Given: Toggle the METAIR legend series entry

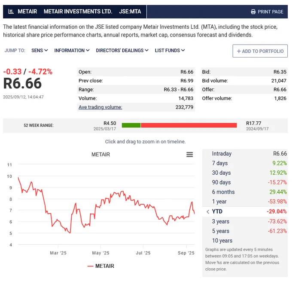Looking at the screenshot, I should (101, 266).
